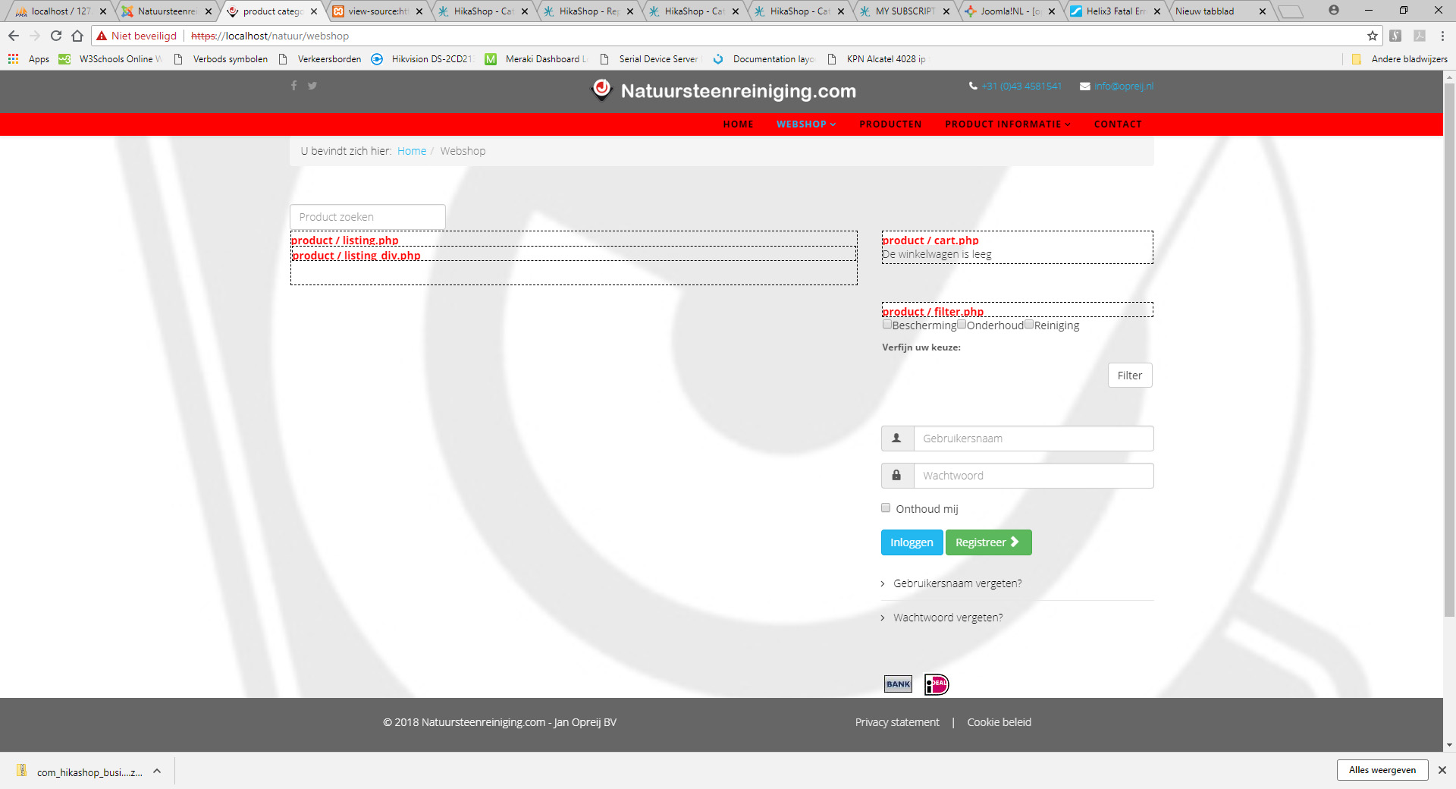This screenshot has width=1456, height=789.
Task: Click the Registreer button
Action: [988, 542]
